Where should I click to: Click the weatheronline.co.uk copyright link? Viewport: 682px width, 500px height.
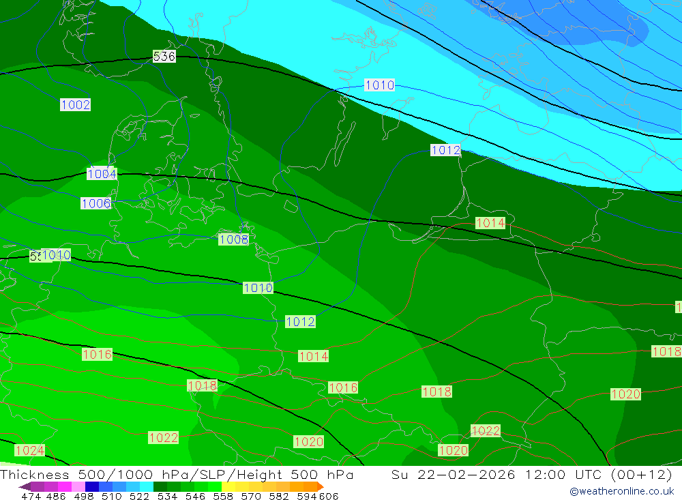pyautogui.click(x=621, y=491)
